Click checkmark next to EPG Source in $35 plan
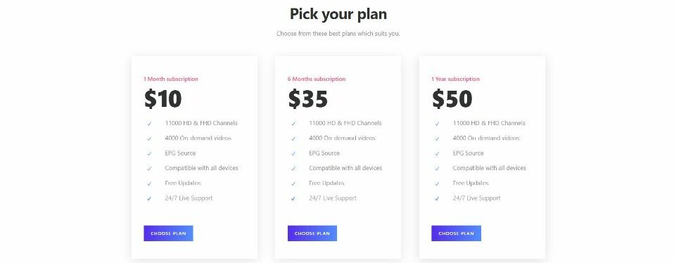The height and width of the screenshot is (263, 674). [293, 154]
